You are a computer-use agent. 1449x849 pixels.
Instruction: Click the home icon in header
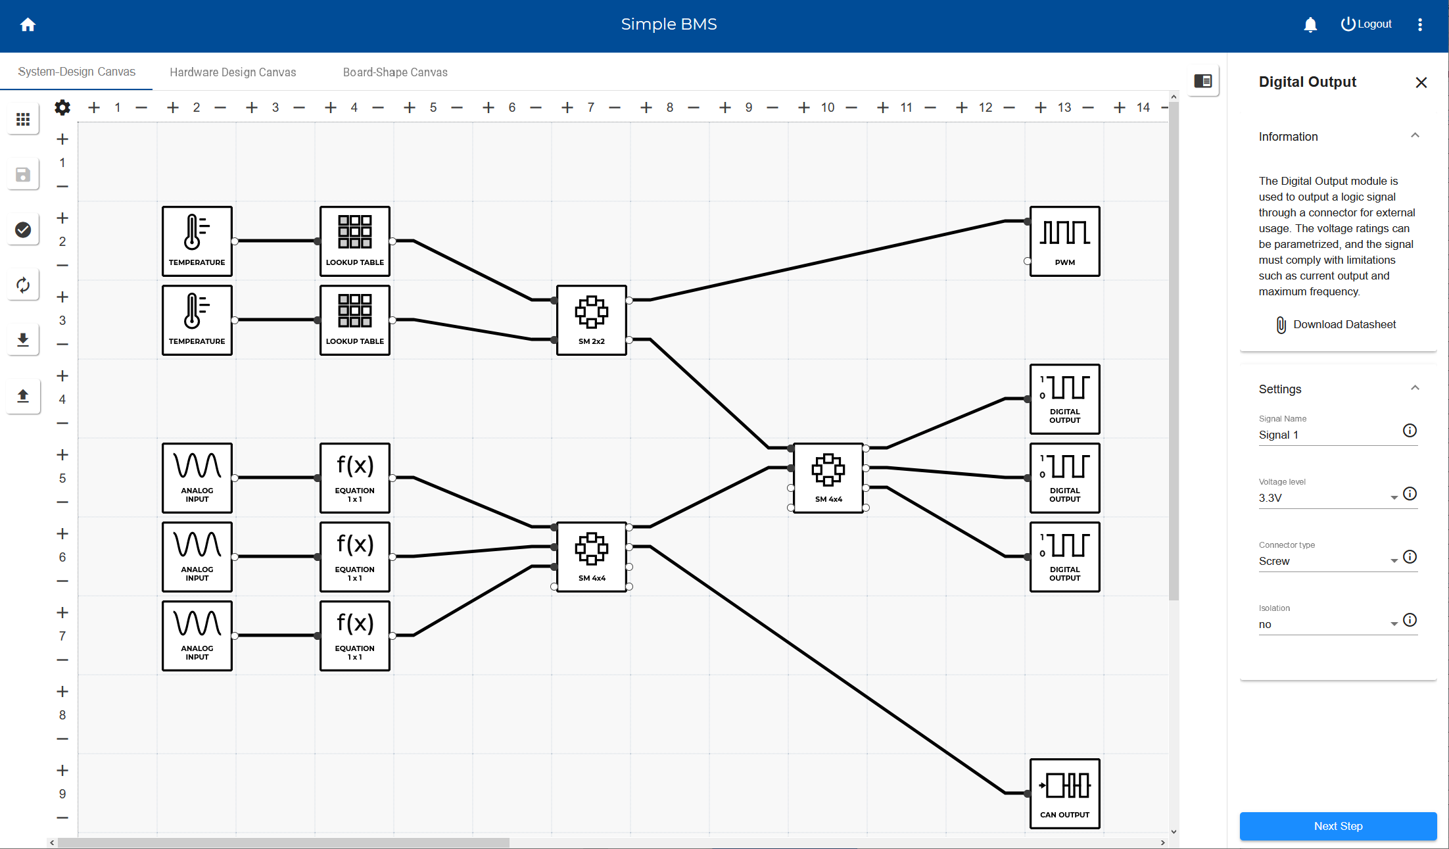(28, 24)
